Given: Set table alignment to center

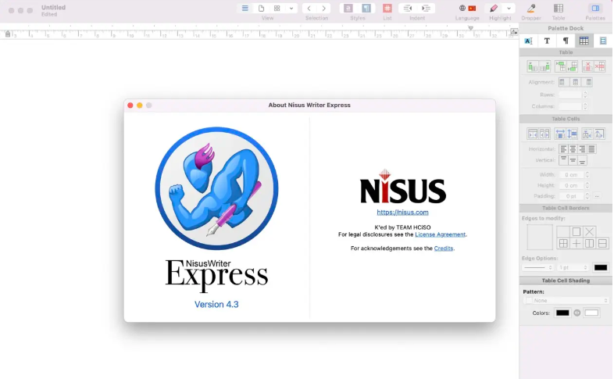Looking at the screenshot, I should 575,82.
